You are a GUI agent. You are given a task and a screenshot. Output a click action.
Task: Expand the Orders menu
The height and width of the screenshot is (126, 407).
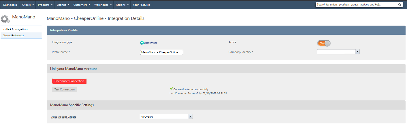point(28,5)
